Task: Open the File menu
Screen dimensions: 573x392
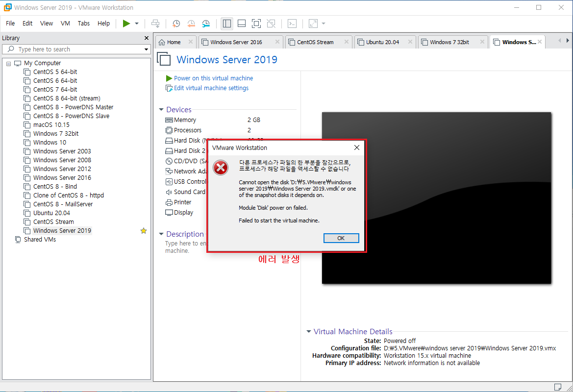Action: click(10, 24)
